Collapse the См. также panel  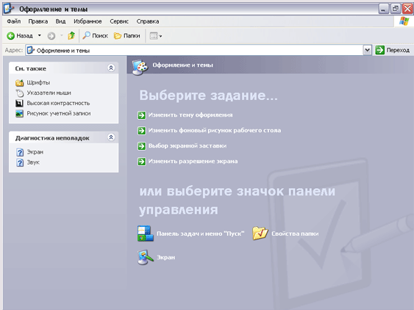coord(111,68)
